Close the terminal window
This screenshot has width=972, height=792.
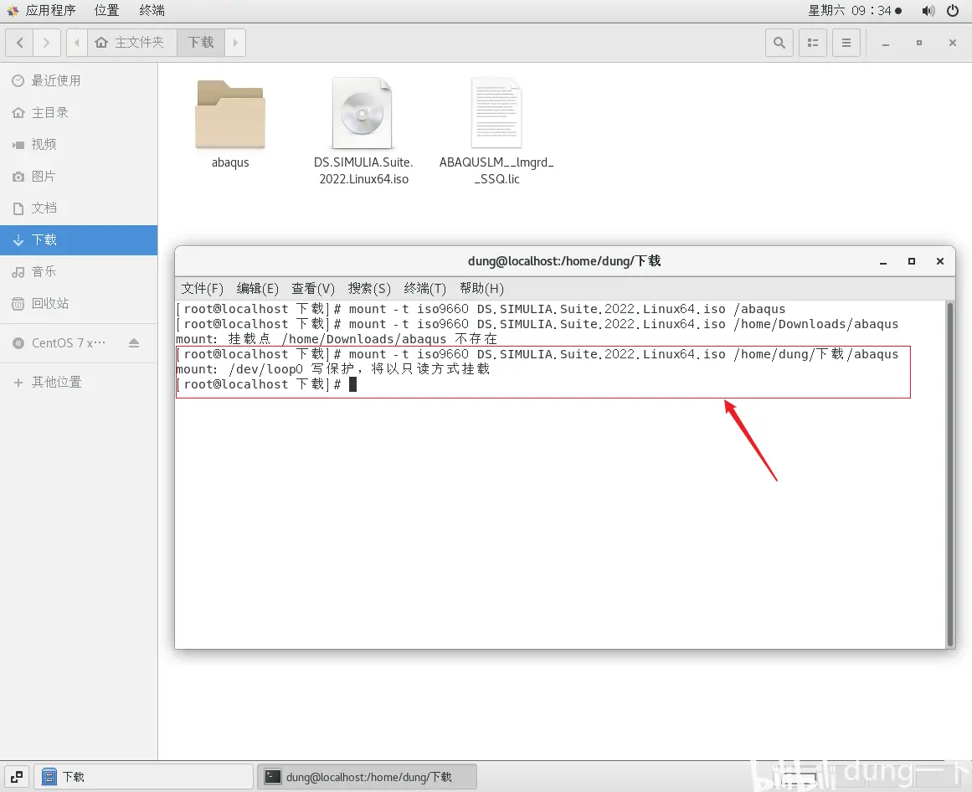click(939, 261)
